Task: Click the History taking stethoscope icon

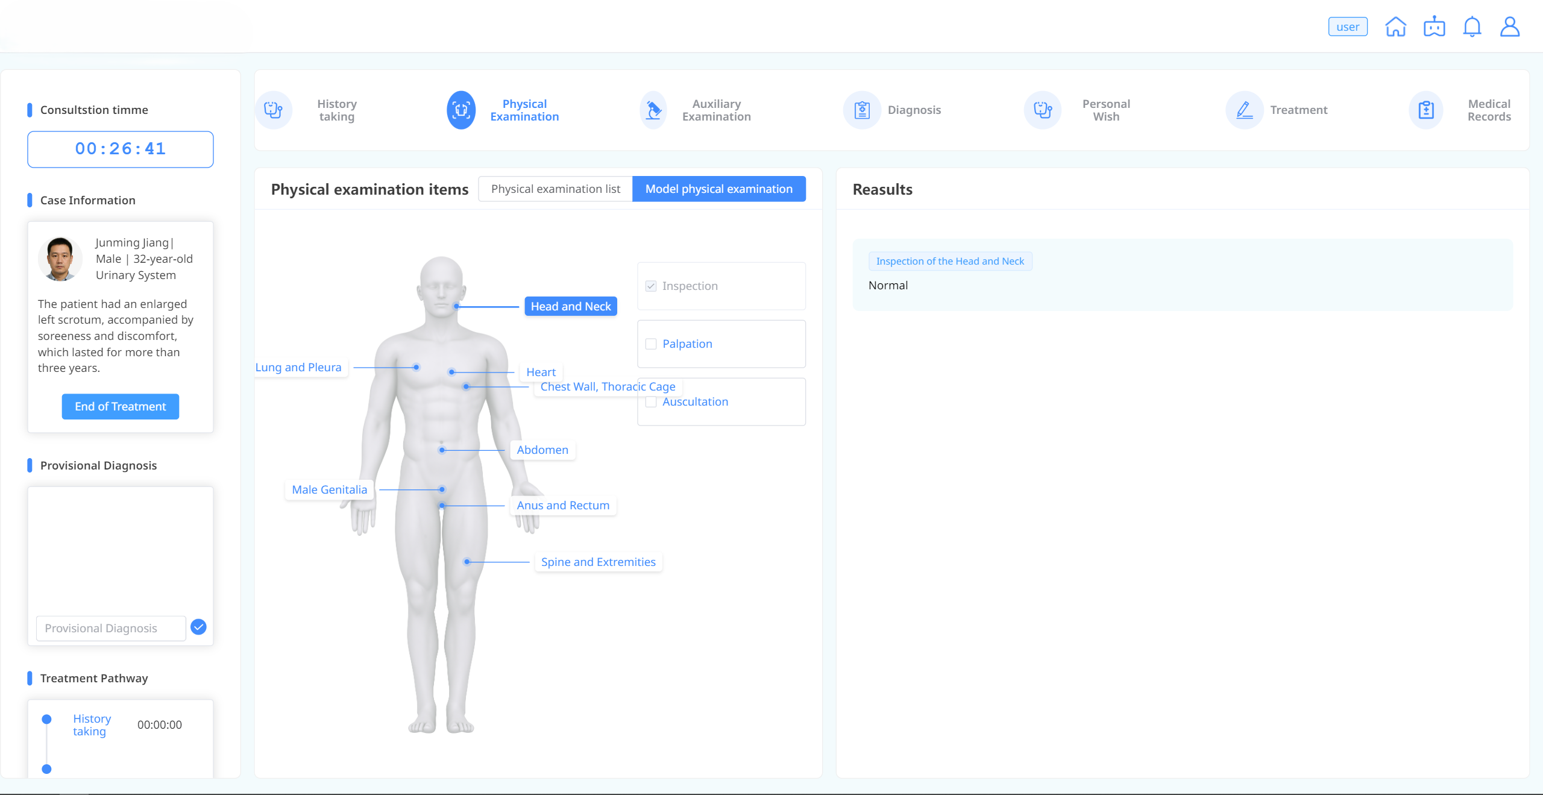Action: (x=274, y=110)
